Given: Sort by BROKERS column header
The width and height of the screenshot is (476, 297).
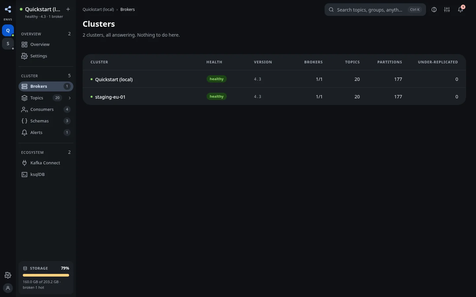Looking at the screenshot, I should [313, 62].
